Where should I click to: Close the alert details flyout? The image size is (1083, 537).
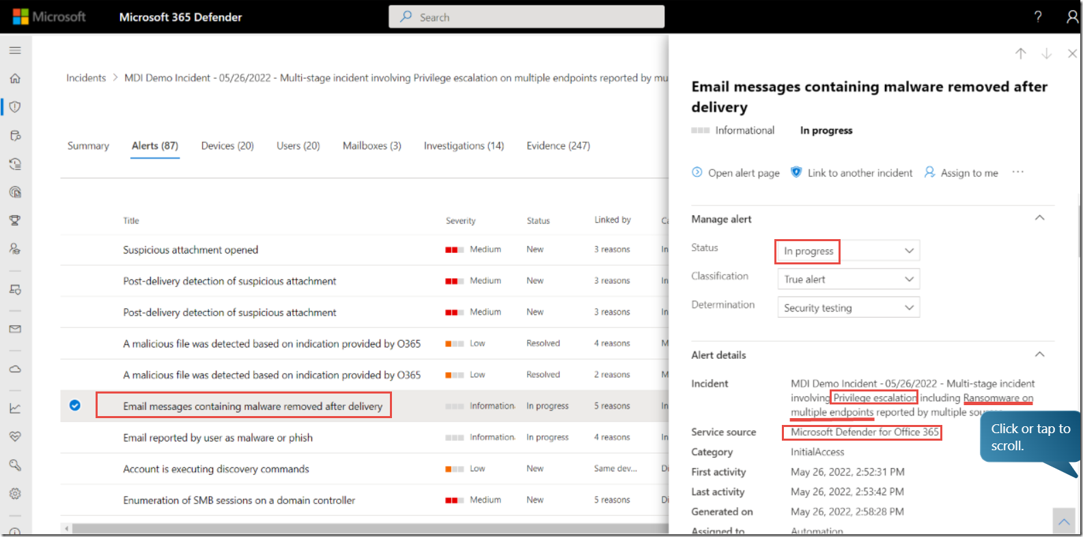tap(1072, 53)
